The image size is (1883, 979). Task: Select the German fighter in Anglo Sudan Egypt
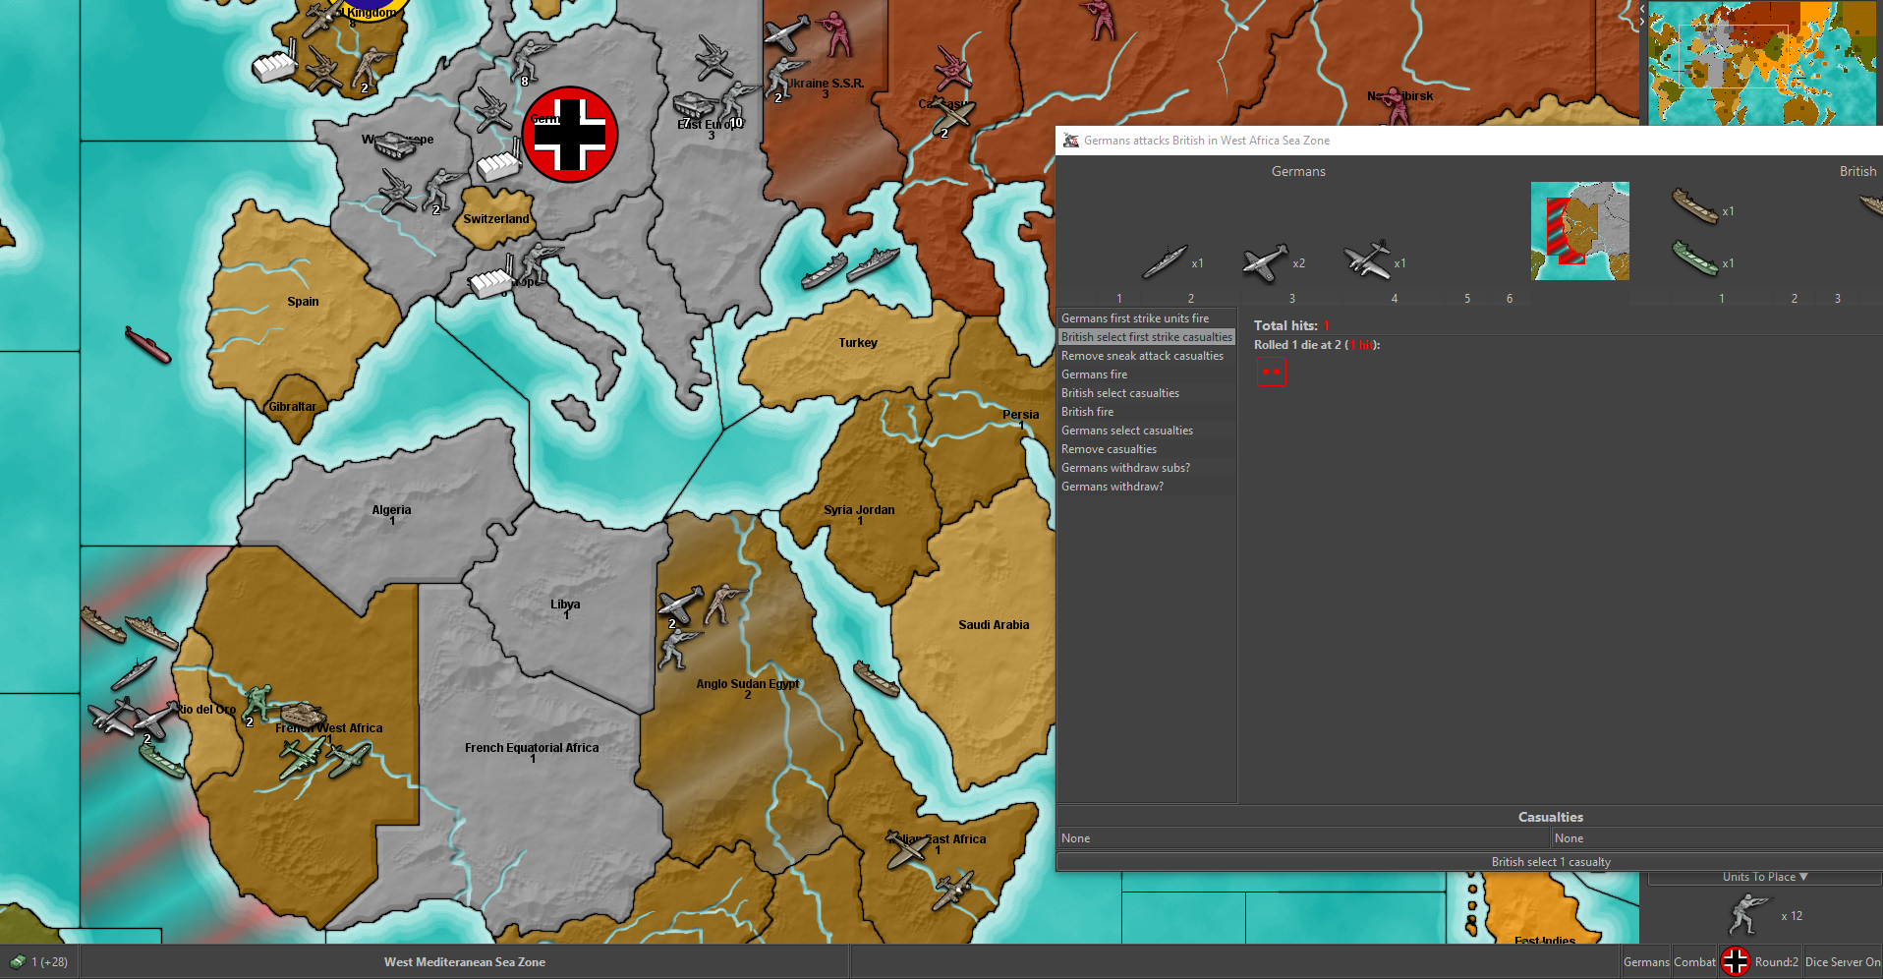pyautogui.click(x=680, y=605)
